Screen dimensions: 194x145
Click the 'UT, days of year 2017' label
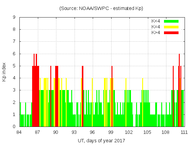pos(101,140)
